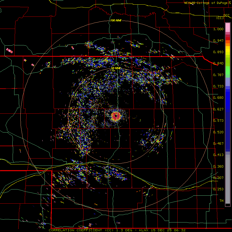The width and height of the screenshot is (232, 232).
Task: Click the 0.520 legend value
Action: (x=218, y=132)
